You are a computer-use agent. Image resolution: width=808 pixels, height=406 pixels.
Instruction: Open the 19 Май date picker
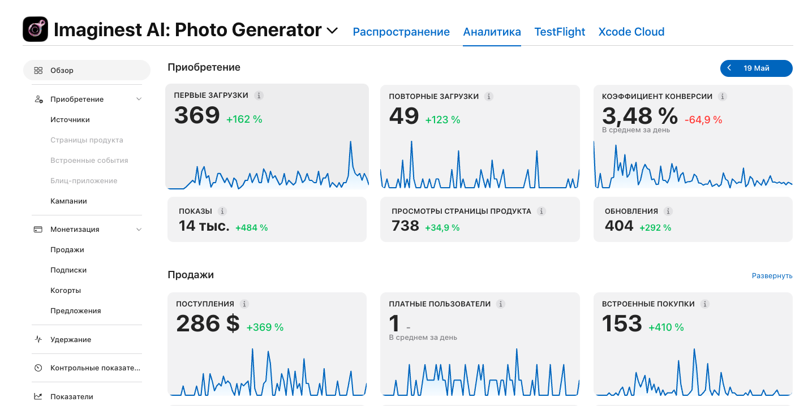(x=757, y=68)
